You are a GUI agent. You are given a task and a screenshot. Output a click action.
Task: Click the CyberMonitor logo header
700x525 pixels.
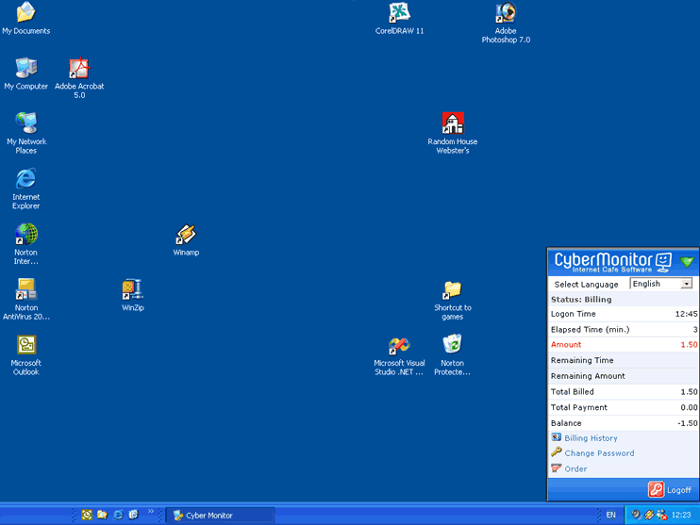613,262
